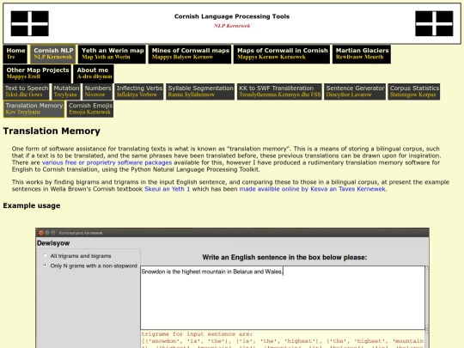
Task: Select the Sentence Generator tool
Action: pyautogui.click(x=355, y=91)
